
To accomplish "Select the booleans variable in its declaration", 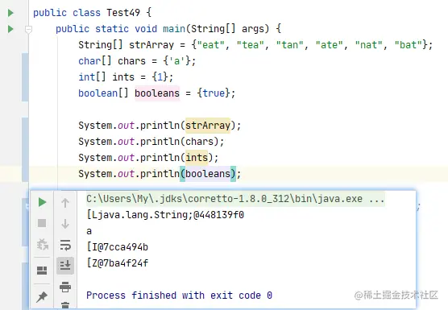I will click(x=157, y=93).
